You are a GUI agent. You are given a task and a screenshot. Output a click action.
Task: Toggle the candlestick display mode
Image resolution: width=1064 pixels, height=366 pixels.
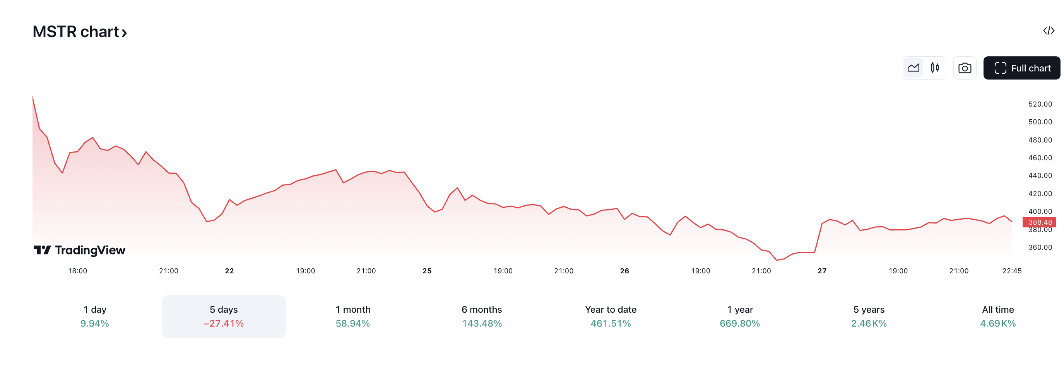(934, 68)
